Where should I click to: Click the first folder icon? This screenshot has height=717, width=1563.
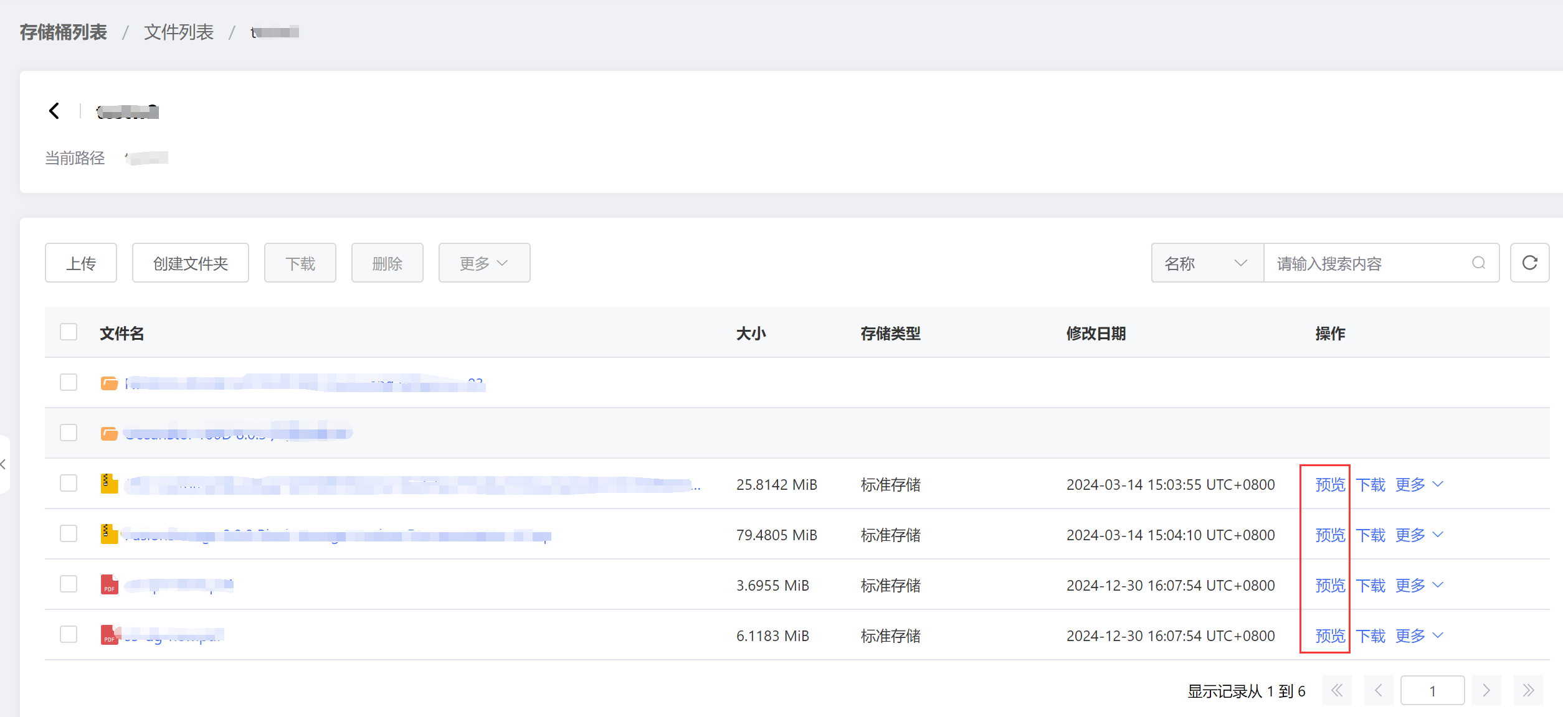coord(109,383)
